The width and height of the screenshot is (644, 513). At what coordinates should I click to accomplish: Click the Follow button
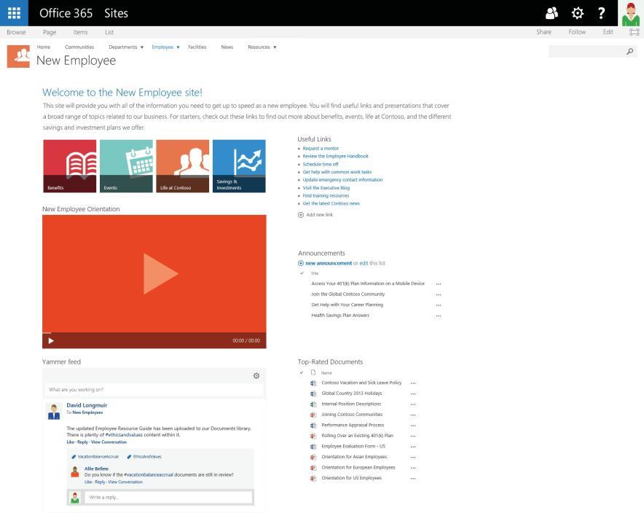[577, 32]
